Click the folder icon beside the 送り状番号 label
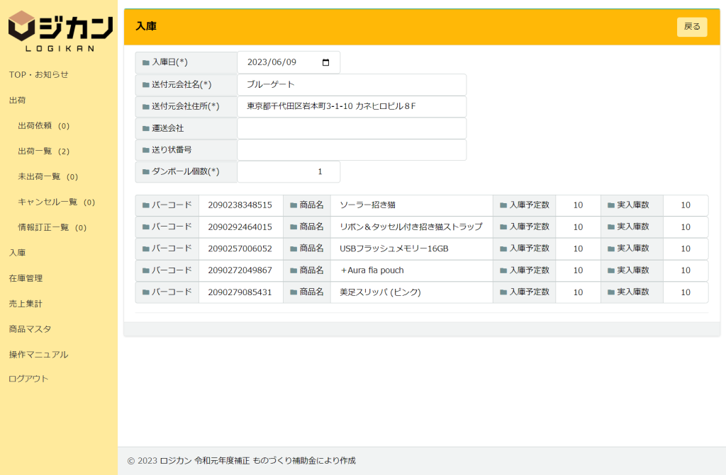 click(145, 151)
